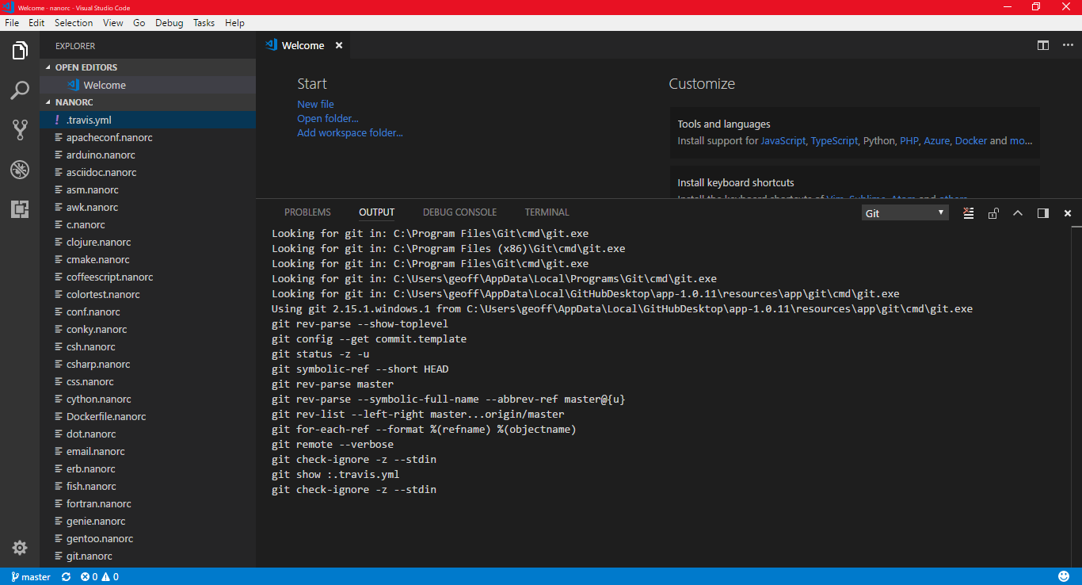The height and width of the screenshot is (585, 1082).
Task: Clear the output panel
Action: [x=968, y=213]
